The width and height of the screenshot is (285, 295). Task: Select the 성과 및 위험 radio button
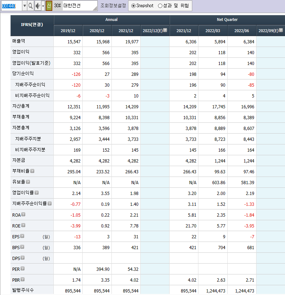[160, 6]
